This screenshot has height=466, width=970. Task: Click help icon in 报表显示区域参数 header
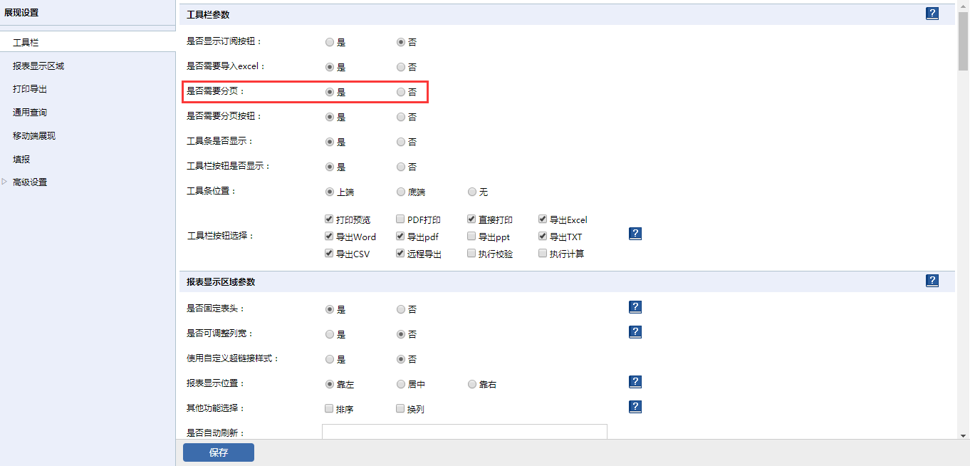(932, 281)
